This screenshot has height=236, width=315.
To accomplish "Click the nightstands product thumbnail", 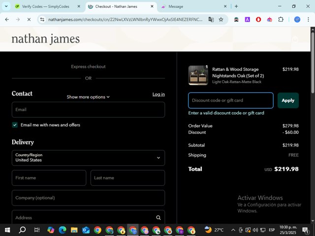I will click(198, 75).
